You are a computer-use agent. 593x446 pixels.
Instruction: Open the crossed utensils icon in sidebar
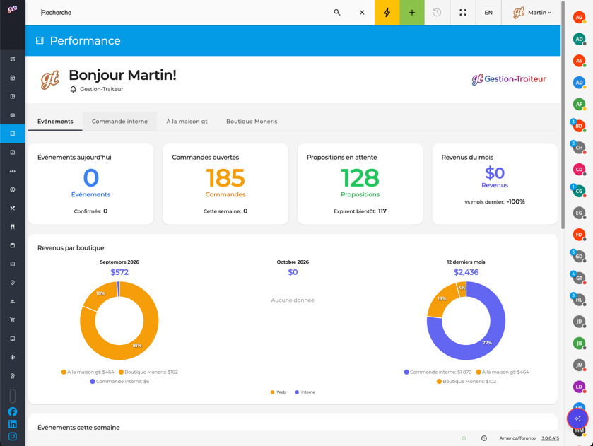pyautogui.click(x=13, y=208)
